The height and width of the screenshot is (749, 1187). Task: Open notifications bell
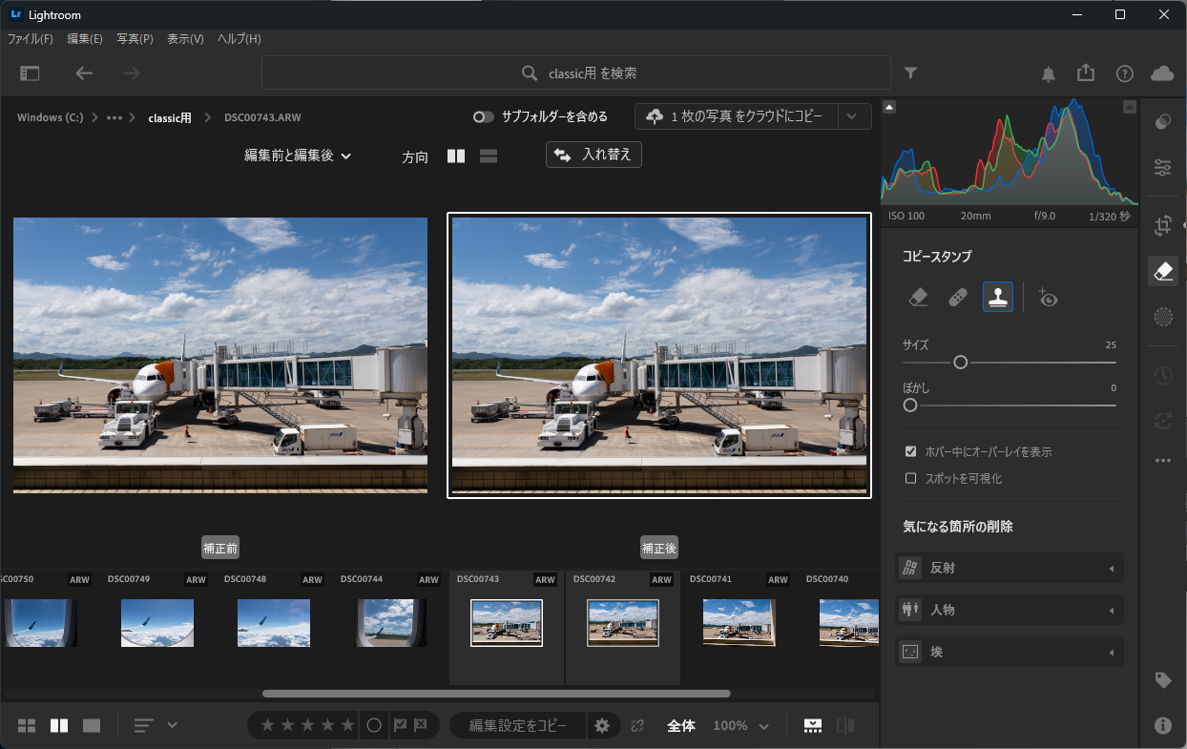pyautogui.click(x=1049, y=73)
